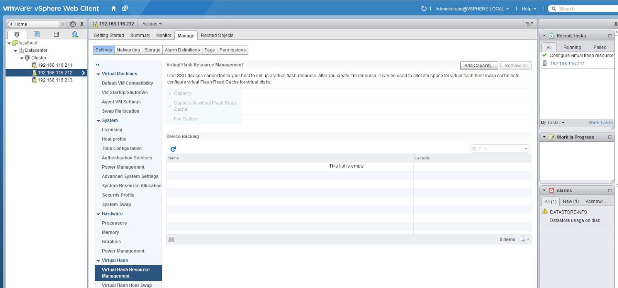Expand the Capacity row

coord(170,93)
